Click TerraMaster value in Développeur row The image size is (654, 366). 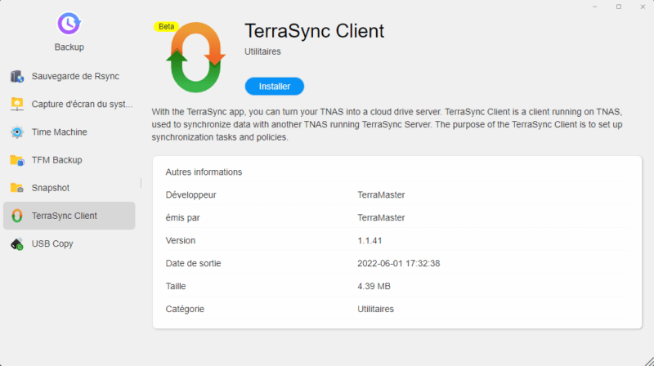click(x=381, y=195)
